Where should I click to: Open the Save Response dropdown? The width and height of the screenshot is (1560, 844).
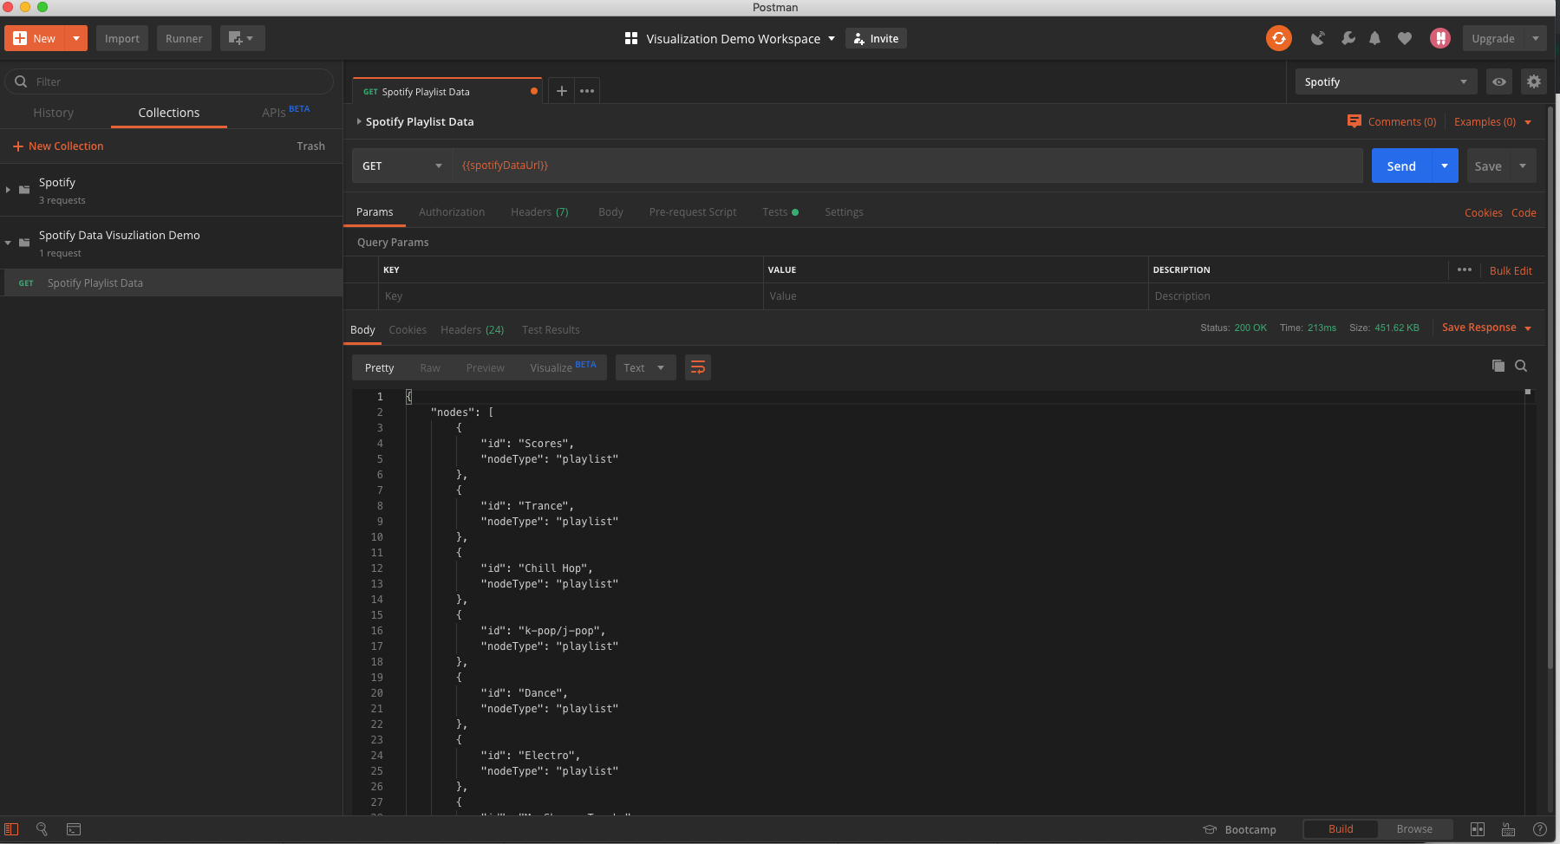tap(1486, 328)
